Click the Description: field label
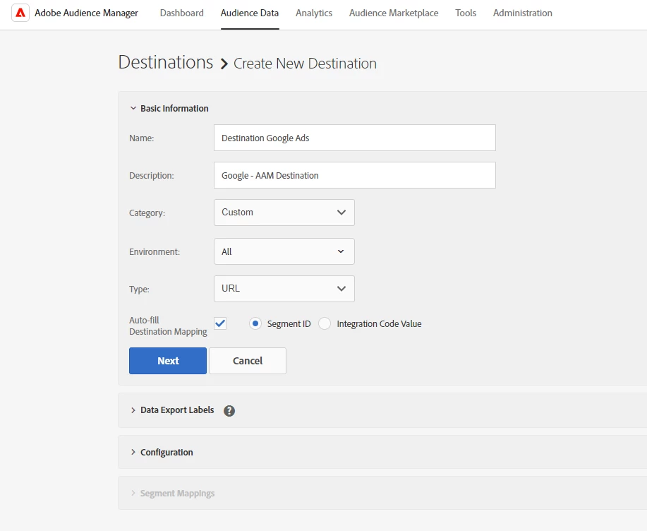 152,176
